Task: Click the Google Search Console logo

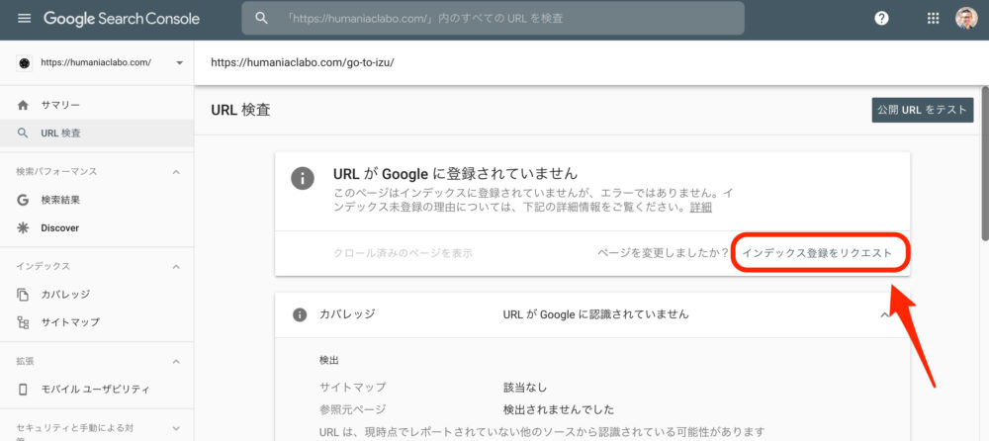Action: coord(121,19)
